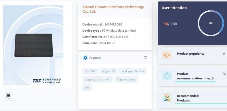
Task: Click the GPS feature tag
Action: (x=87, y=87)
